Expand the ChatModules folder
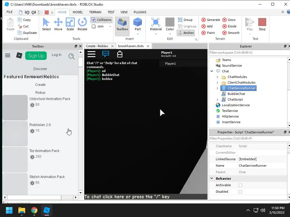This screenshot has height=217, width=290. pos(217,77)
